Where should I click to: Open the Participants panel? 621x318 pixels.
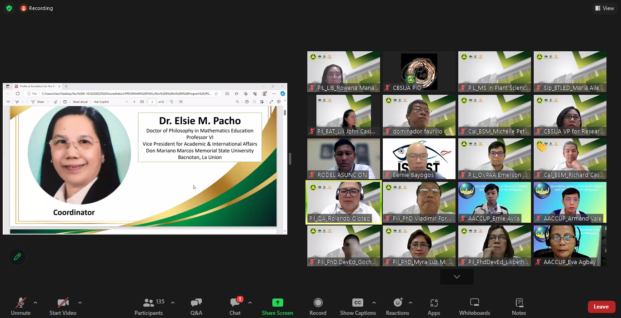tap(149, 306)
